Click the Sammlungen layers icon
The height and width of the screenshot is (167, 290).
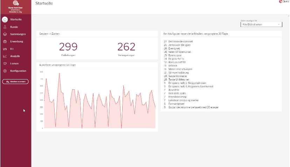pyautogui.click(x=5, y=34)
